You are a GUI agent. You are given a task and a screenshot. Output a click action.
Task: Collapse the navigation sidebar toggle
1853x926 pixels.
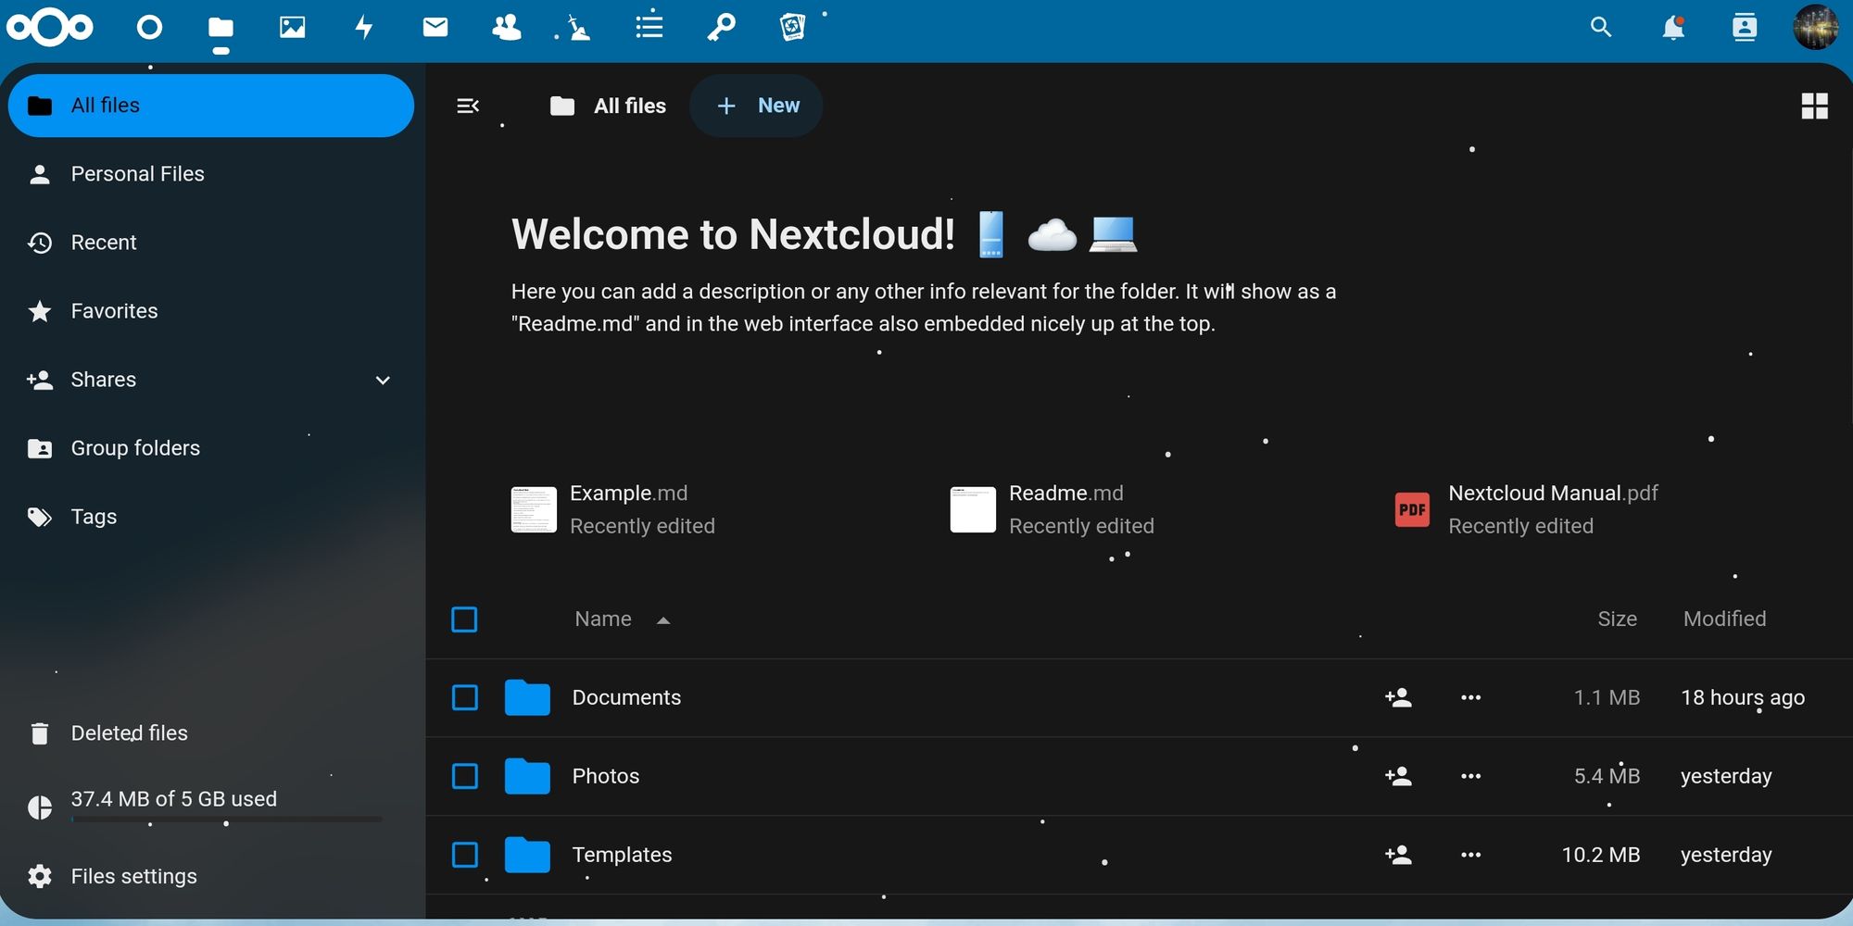[x=468, y=106]
